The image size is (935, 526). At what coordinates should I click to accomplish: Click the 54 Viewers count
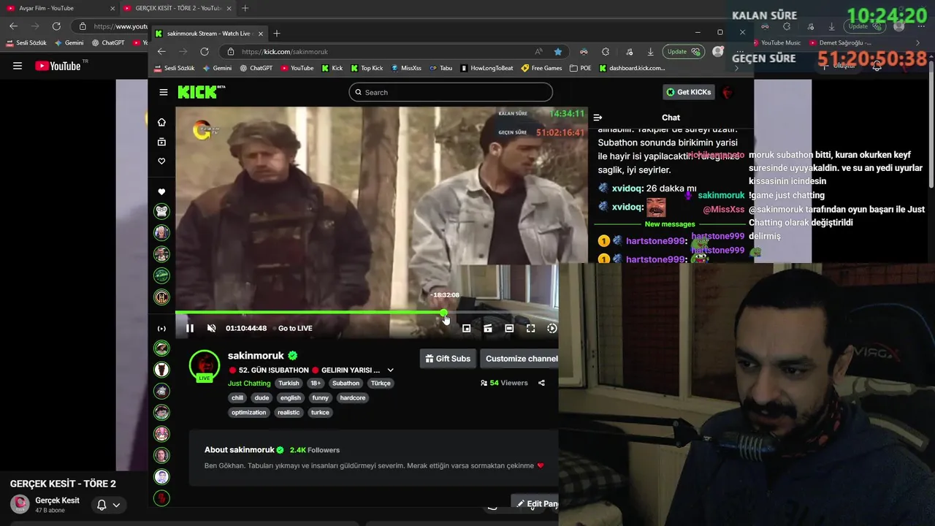pyautogui.click(x=504, y=383)
